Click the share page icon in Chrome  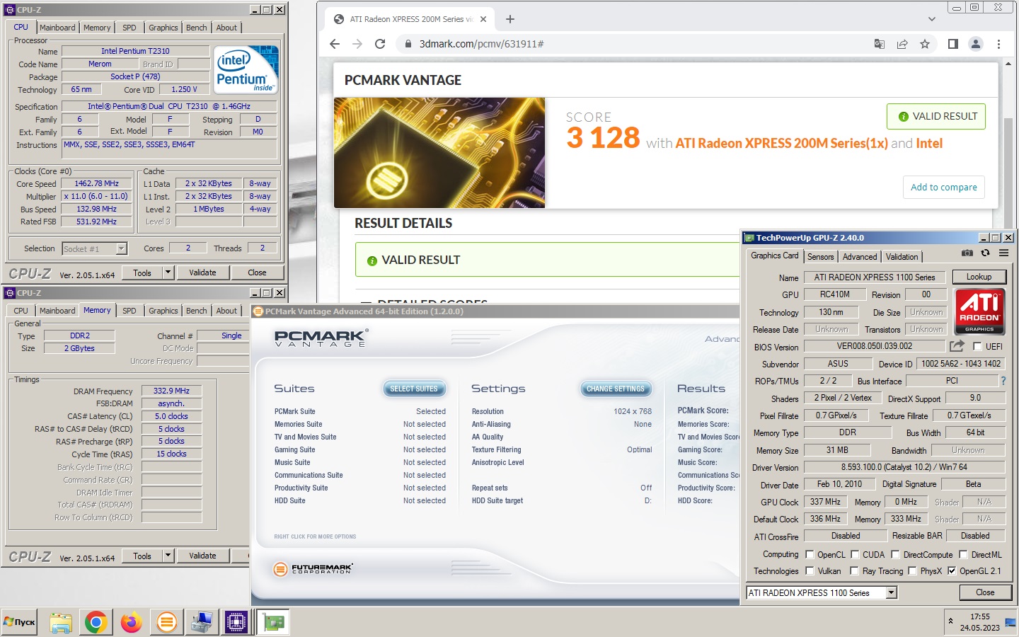click(902, 44)
